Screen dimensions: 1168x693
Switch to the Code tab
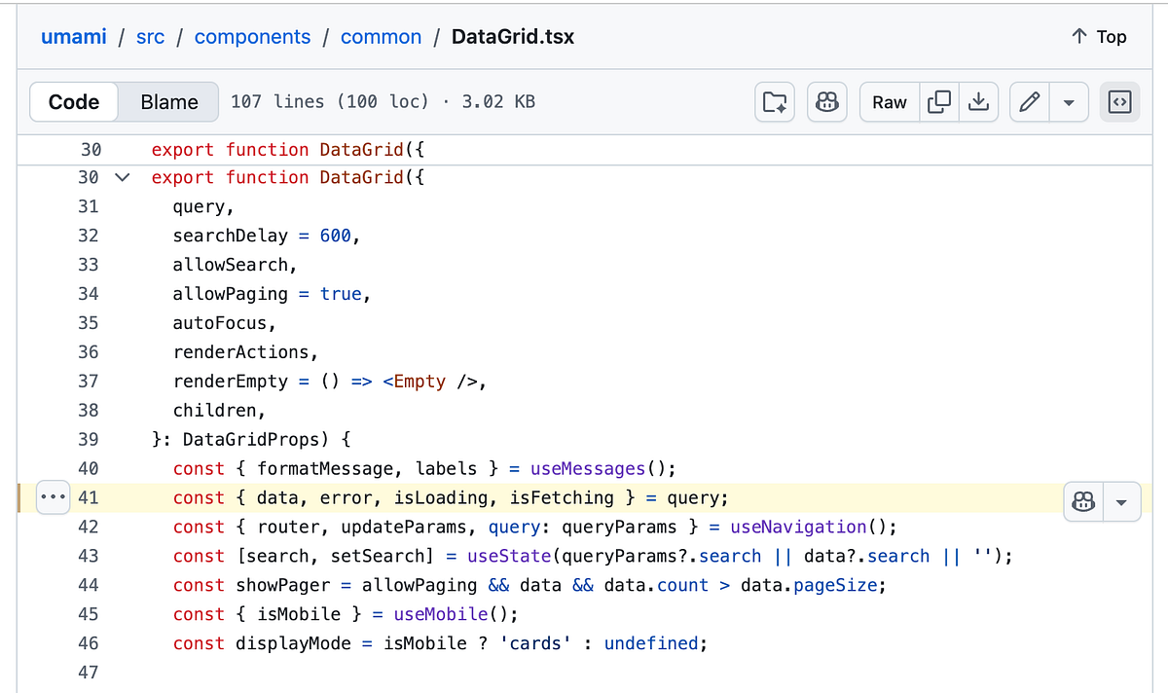pos(74,102)
